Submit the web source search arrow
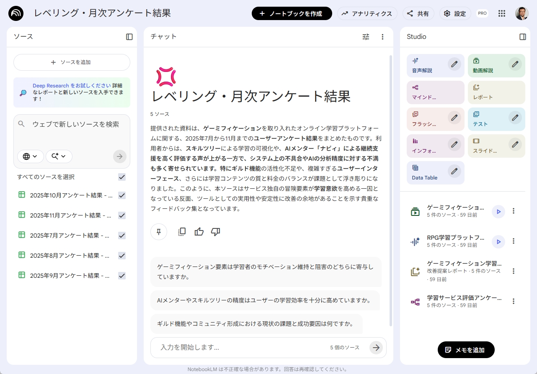The image size is (537, 374). coord(120,156)
